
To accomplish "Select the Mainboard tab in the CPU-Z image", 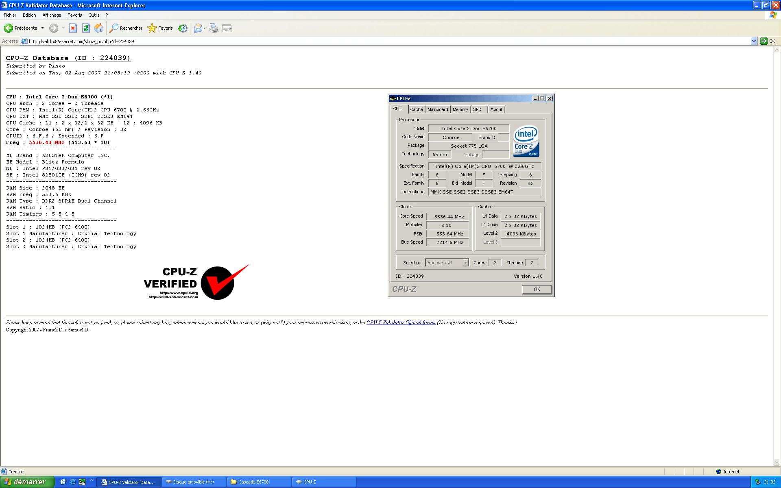I will click(x=438, y=109).
